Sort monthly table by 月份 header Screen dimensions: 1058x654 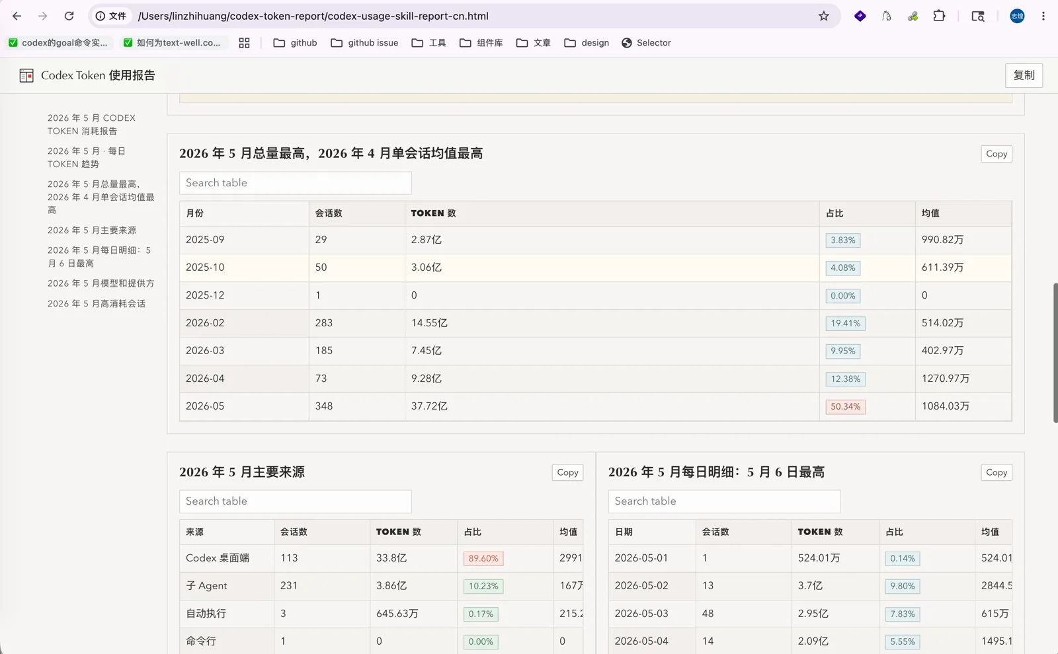(244, 213)
